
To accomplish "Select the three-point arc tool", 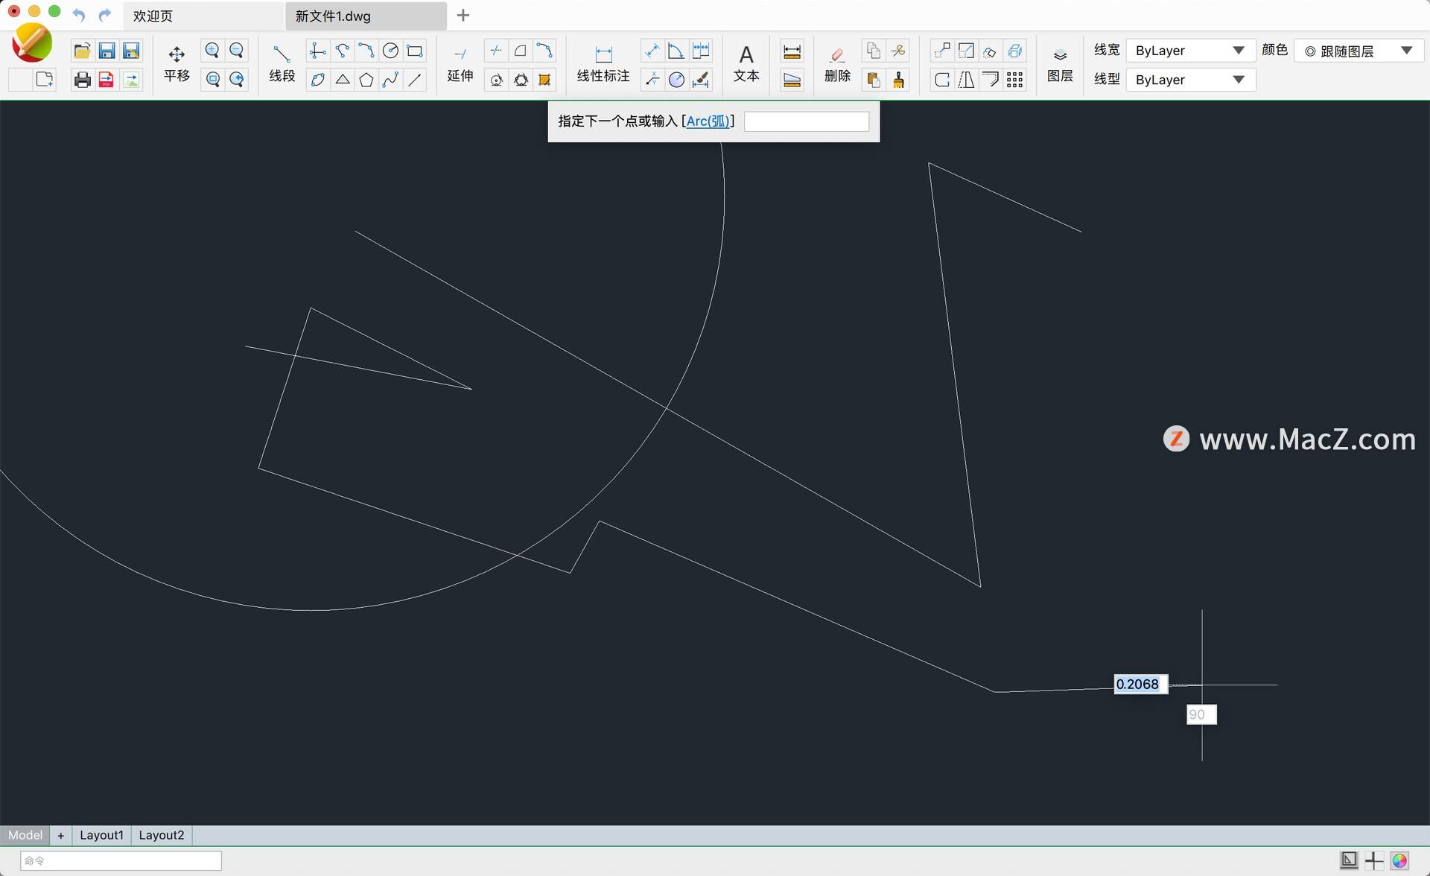I will 366,51.
